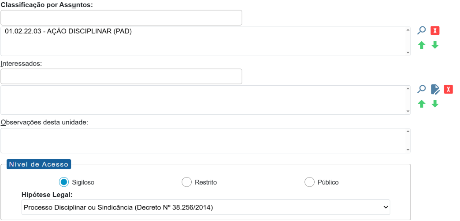This screenshot has width=460, height=221.
Task: Move selected Assunto down with green arrow
Action: tap(435, 45)
